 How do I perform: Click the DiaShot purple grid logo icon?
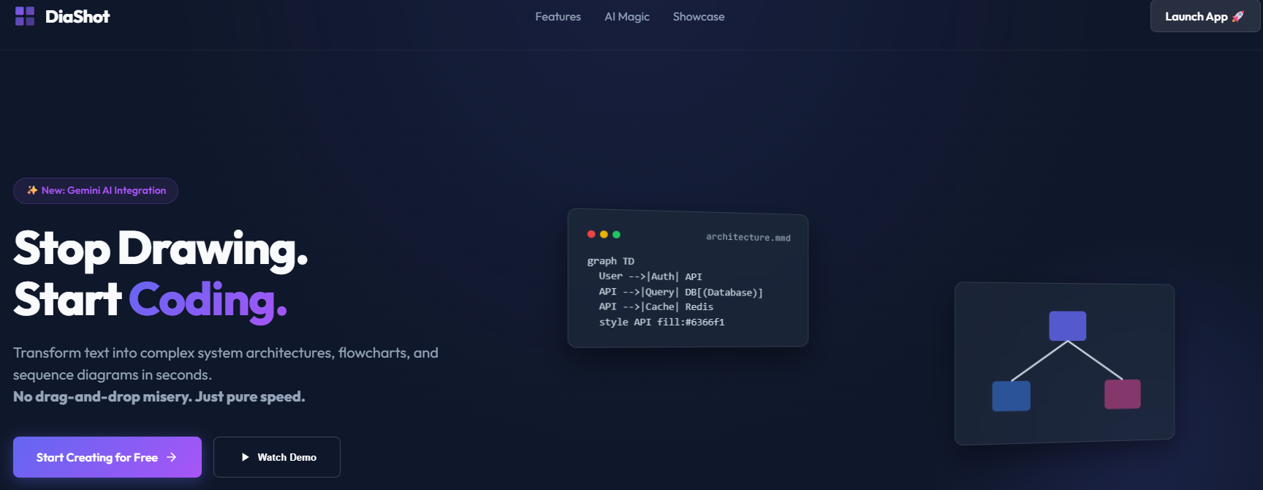(x=25, y=16)
